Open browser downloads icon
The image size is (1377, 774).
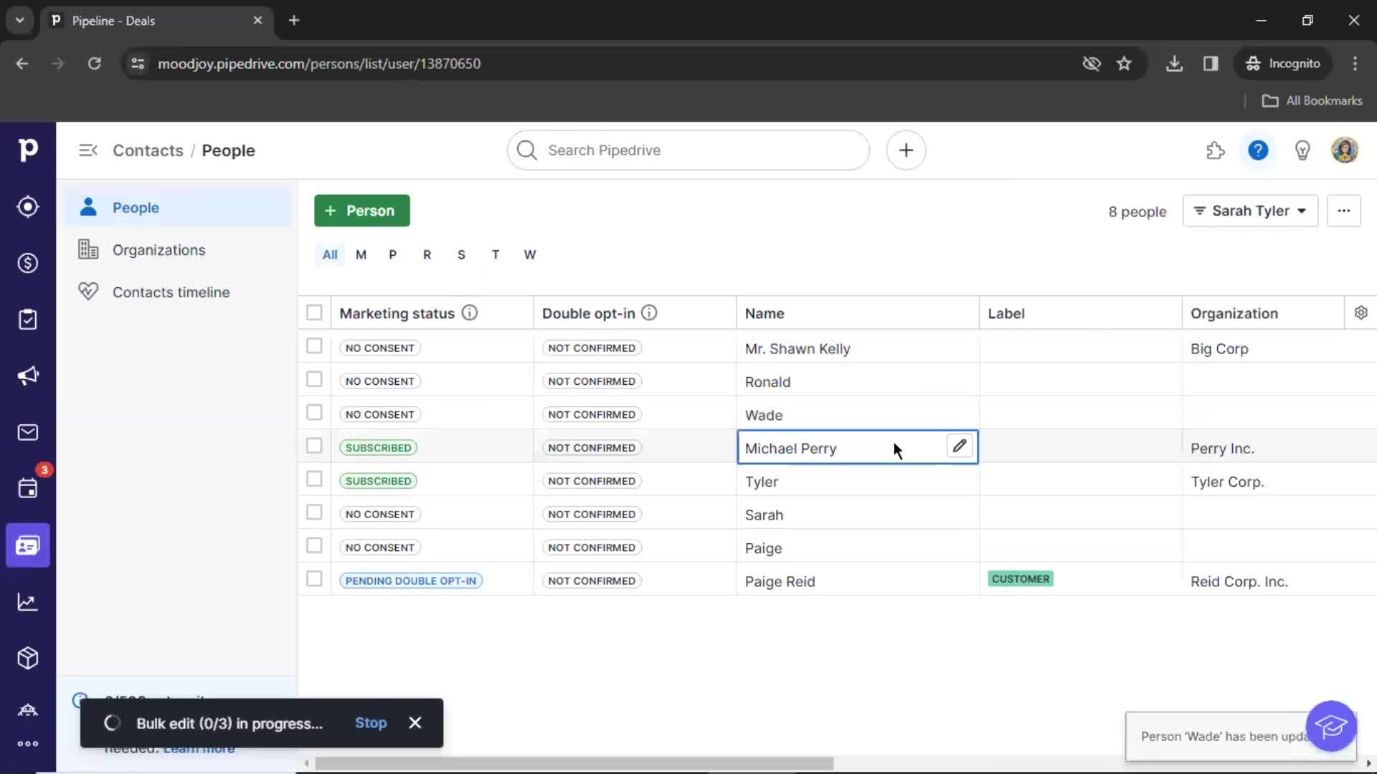(x=1174, y=63)
